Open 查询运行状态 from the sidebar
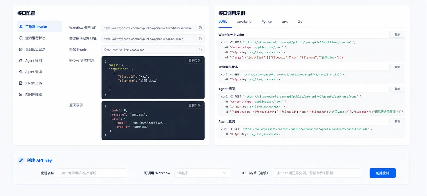 39,38
